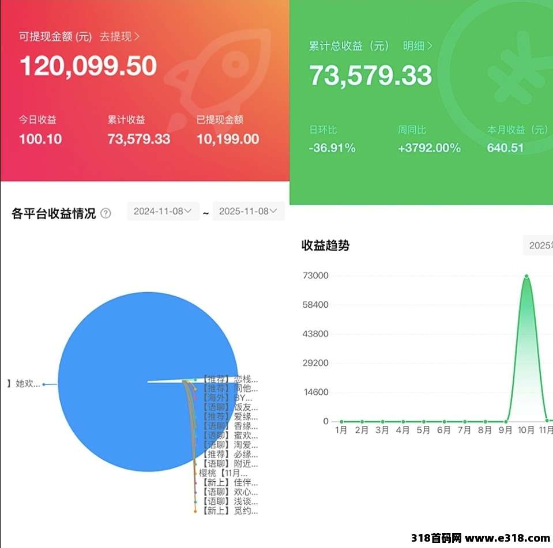Screen dimensions: 553x548
Task: Click the 周同比 value +3792.00%
Action: [429, 148]
